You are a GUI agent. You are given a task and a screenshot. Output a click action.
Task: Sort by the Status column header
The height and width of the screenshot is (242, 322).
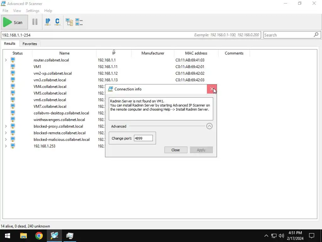click(x=18, y=53)
